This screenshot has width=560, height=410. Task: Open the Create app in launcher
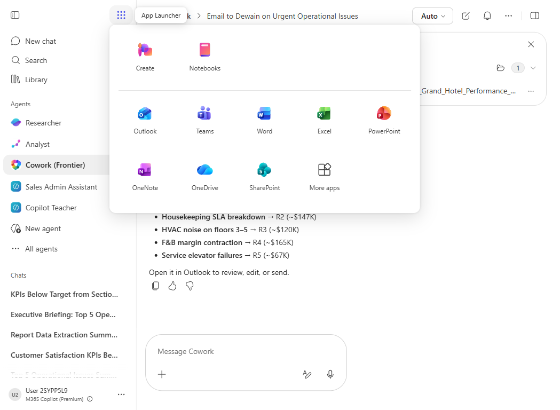(x=145, y=57)
